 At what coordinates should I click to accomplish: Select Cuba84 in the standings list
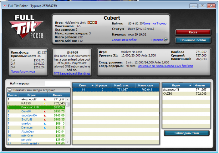[x=36, y=111]
